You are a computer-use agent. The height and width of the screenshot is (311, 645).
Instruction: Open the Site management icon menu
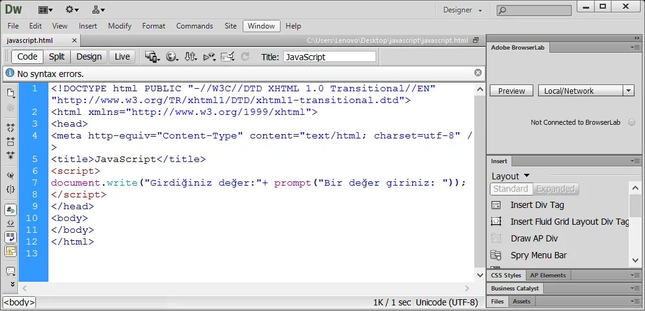tap(98, 10)
